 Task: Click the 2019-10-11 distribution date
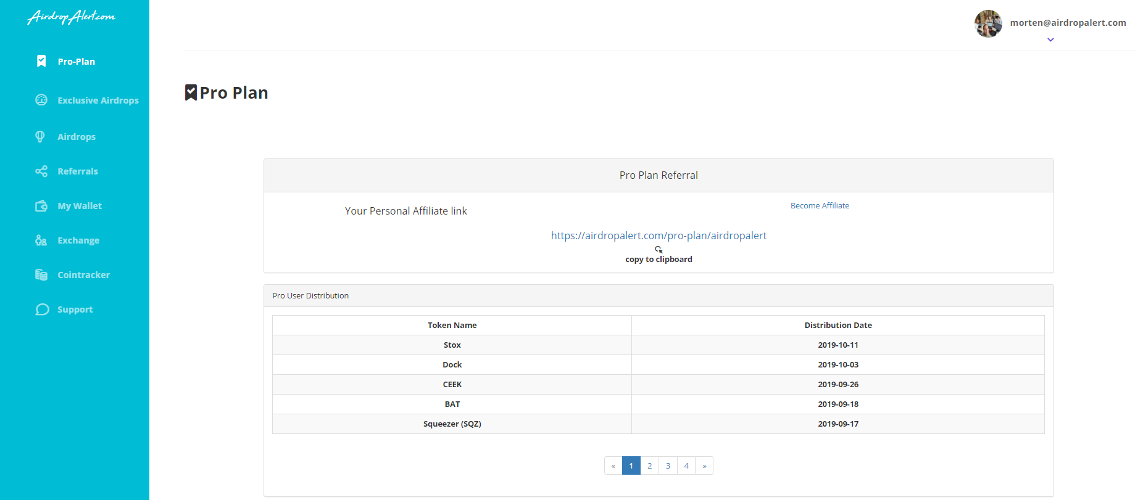pos(838,345)
